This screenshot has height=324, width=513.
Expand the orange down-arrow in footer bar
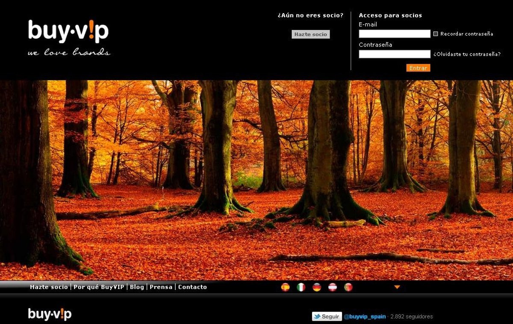pos(397,287)
